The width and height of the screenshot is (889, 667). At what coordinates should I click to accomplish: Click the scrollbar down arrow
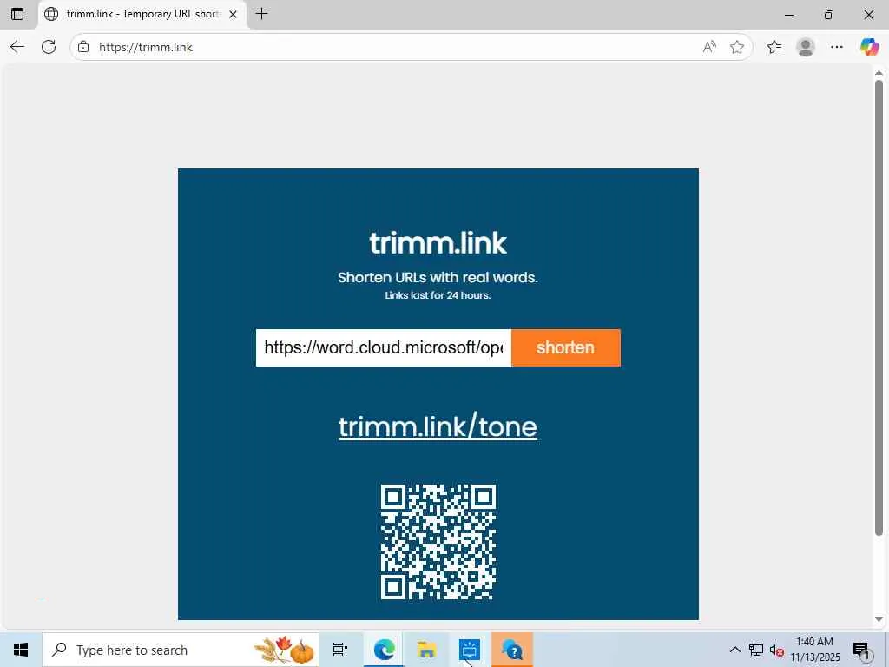click(879, 619)
